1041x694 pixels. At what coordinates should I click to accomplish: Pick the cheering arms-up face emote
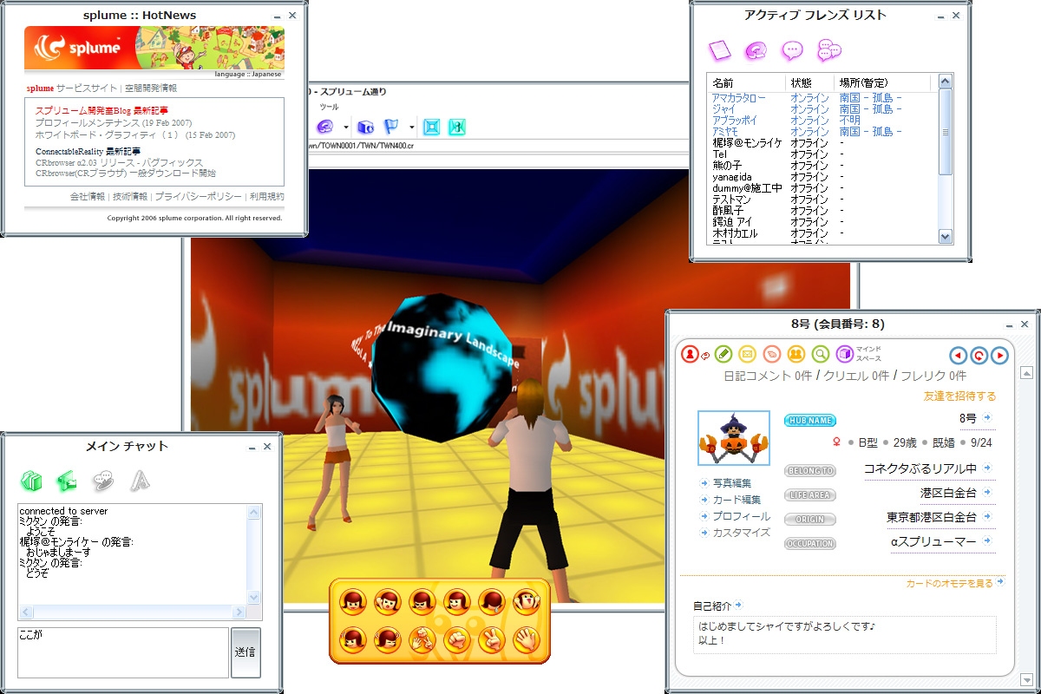pos(525,600)
